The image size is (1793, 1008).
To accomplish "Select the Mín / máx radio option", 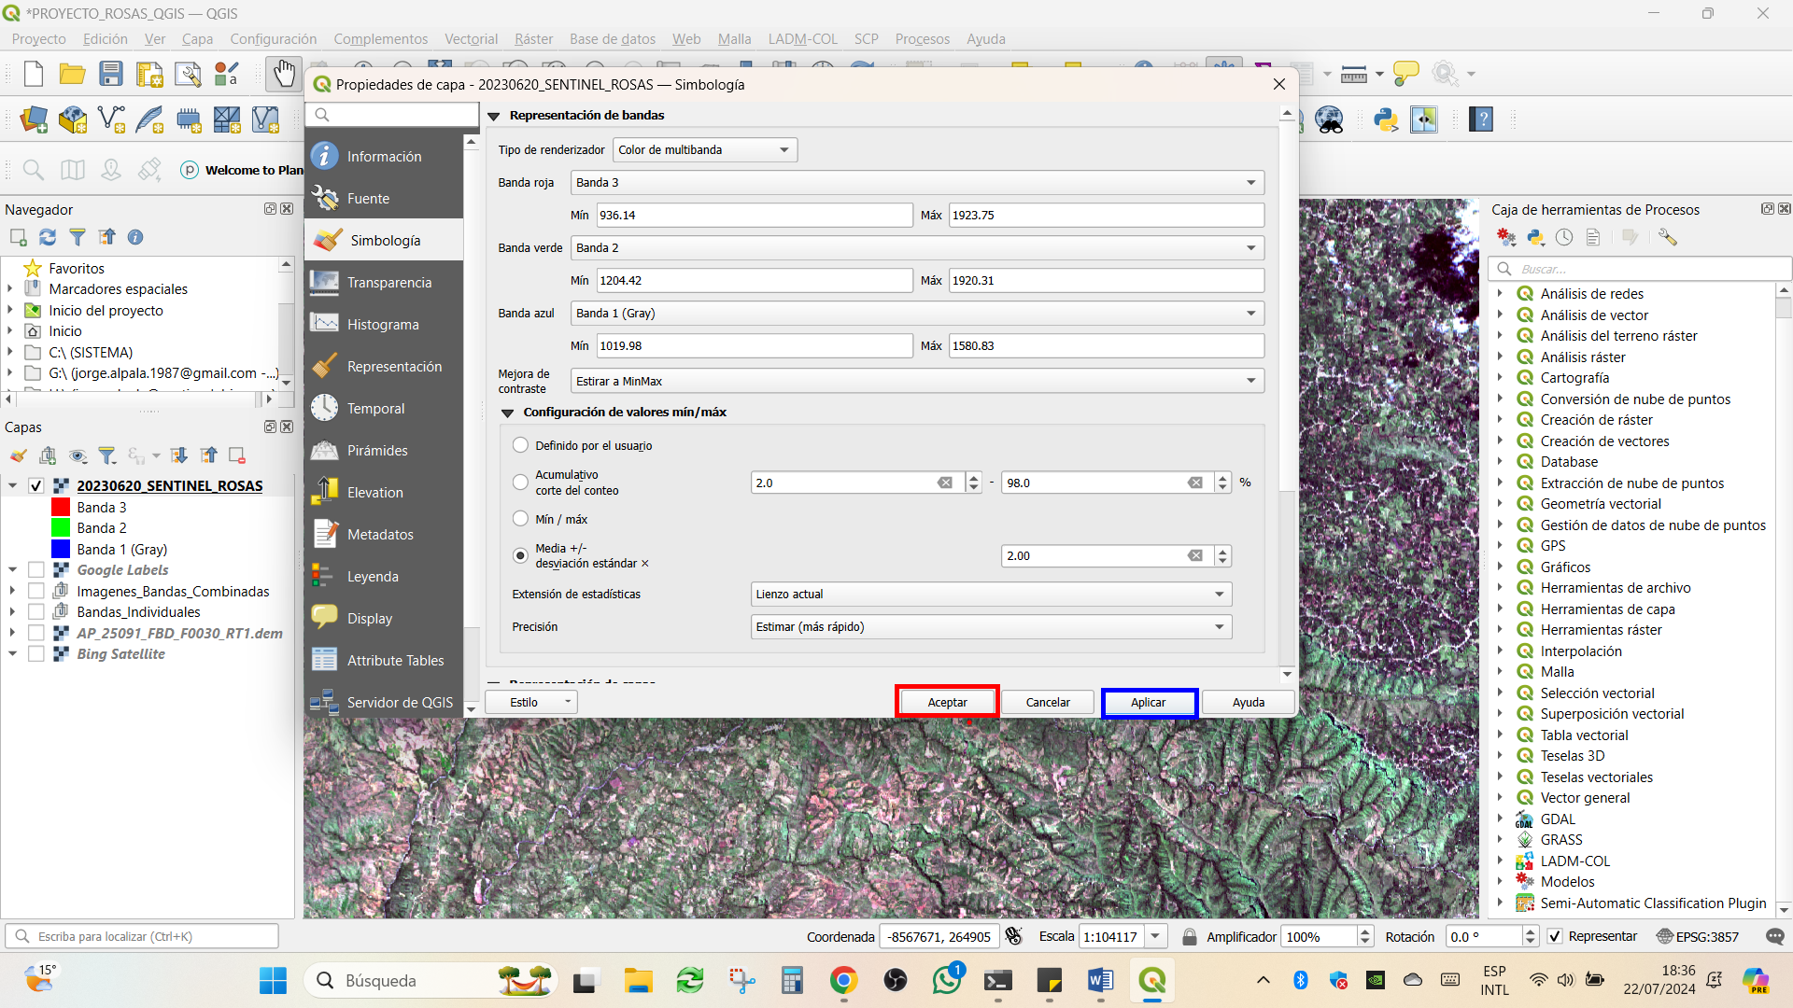I will click(x=520, y=519).
